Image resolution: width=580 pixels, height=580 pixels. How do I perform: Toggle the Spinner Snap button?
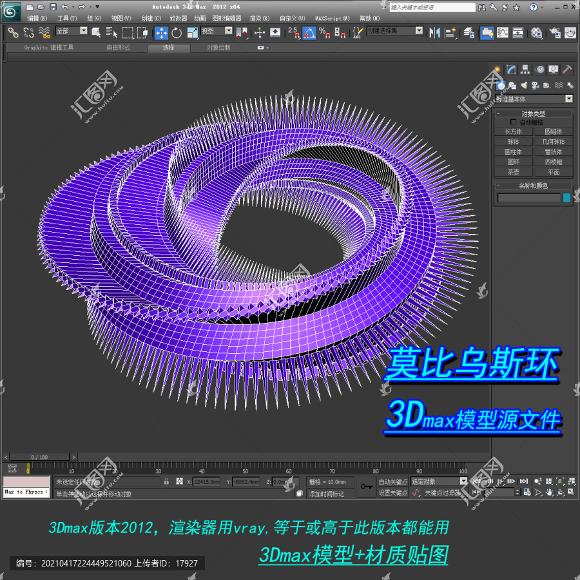[340, 33]
